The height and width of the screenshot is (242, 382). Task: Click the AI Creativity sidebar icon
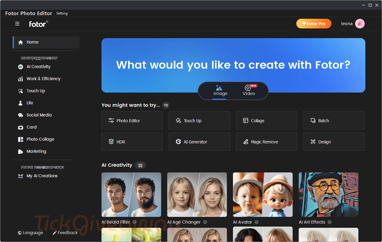(x=20, y=67)
